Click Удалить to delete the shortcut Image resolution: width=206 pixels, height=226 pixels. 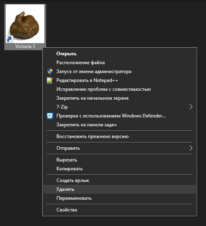pyautogui.click(x=120, y=189)
